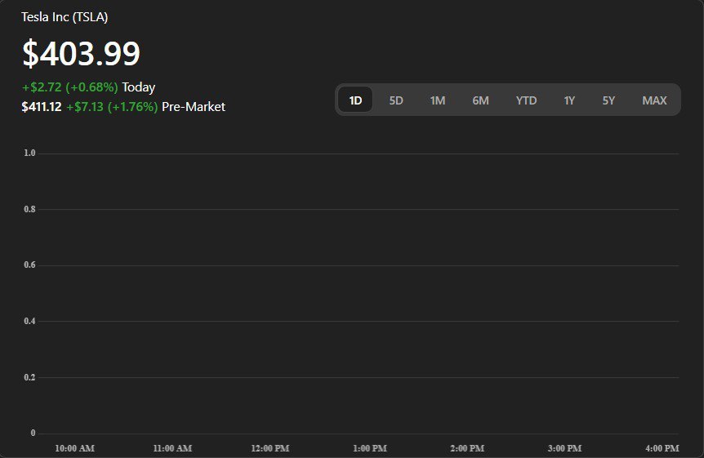This screenshot has height=458, width=704.
Task: Click the 10:00 AM axis label
Action: 74,448
